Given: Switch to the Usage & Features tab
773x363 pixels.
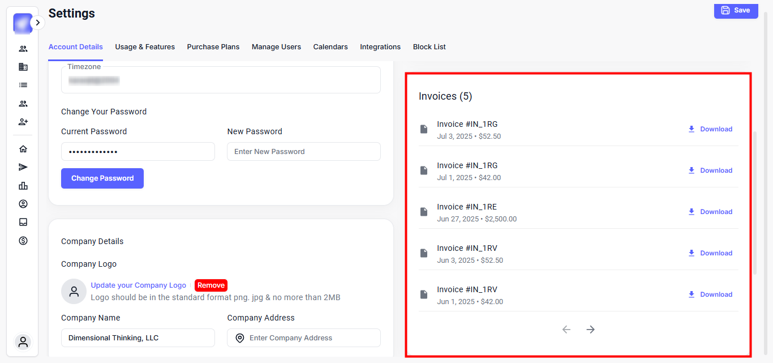Looking at the screenshot, I should (x=145, y=47).
